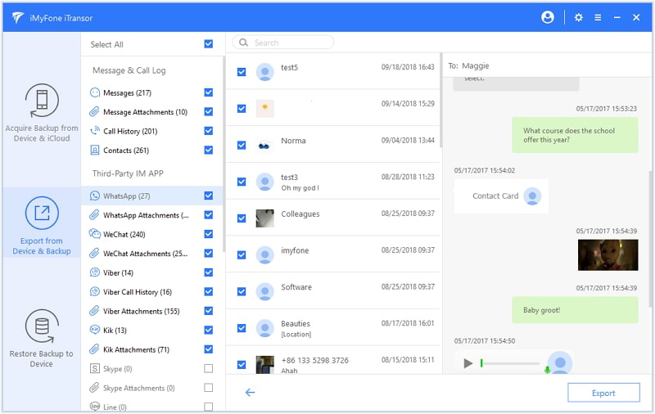This screenshot has width=655, height=414.
Task: Open settings gear in title bar
Action: [579, 17]
